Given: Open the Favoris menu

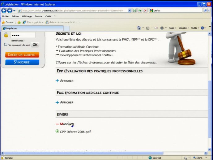Looking at the screenshot, I should pyautogui.click(x=38, y=16).
